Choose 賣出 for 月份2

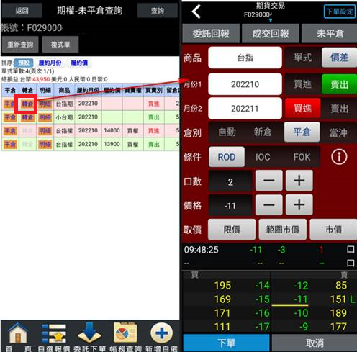(x=339, y=109)
